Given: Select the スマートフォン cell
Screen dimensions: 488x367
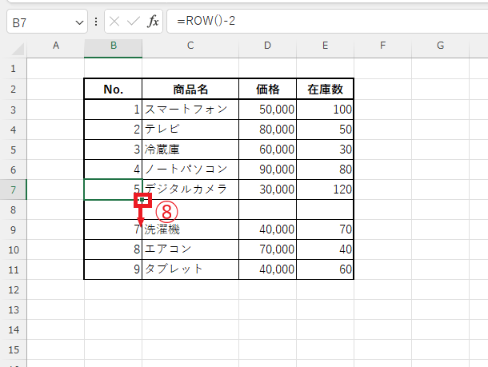Looking at the screenshot, I should pos(190,110).
